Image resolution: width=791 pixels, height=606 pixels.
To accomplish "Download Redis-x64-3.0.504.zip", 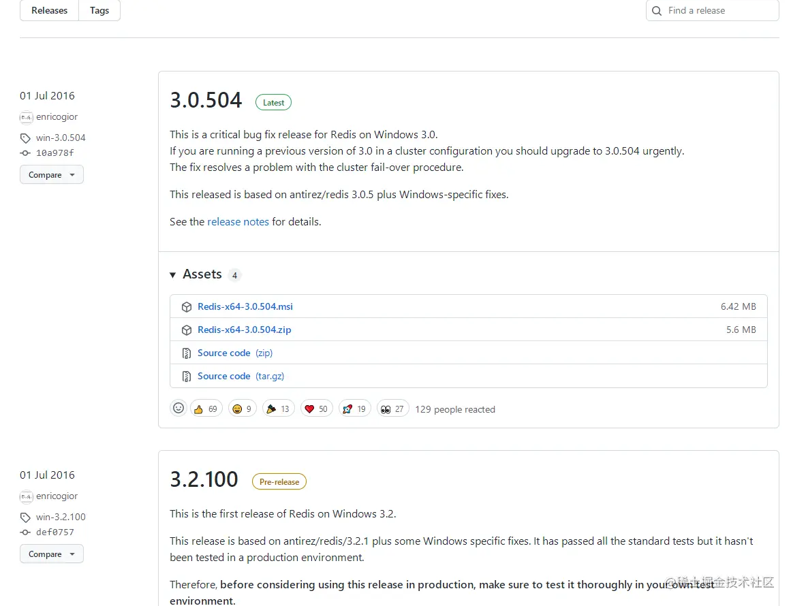I will pos(244,330).
